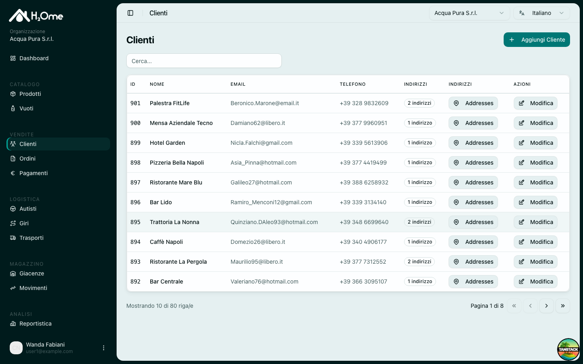
Task: Click the Clienti breadcrumb in top bar
Action: tap(158, 13)
